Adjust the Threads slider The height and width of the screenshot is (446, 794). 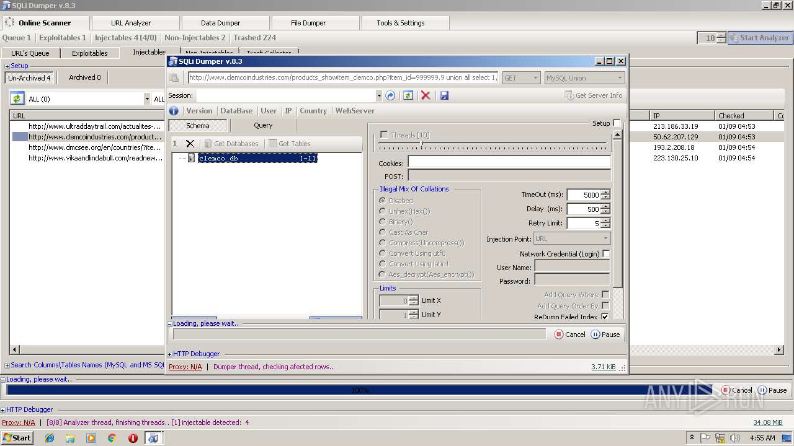(x=421, y=144)
